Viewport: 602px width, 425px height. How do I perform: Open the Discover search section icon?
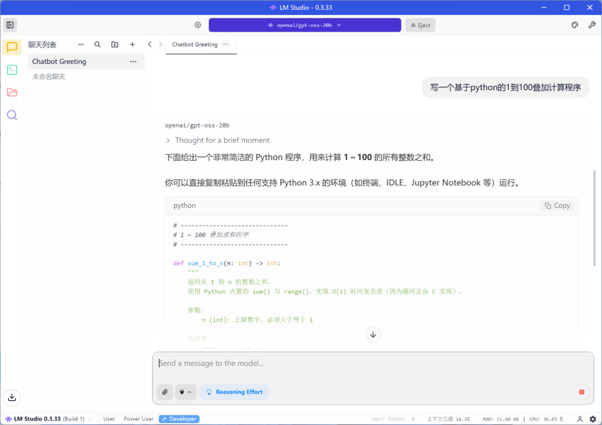[x=12, y=115]
